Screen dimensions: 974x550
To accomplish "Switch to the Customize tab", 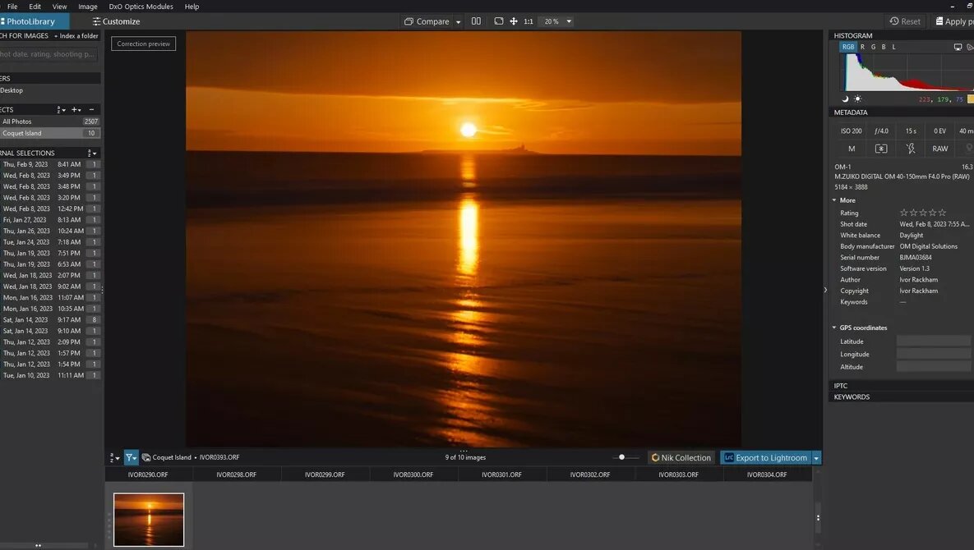I will tap(116, 21).
